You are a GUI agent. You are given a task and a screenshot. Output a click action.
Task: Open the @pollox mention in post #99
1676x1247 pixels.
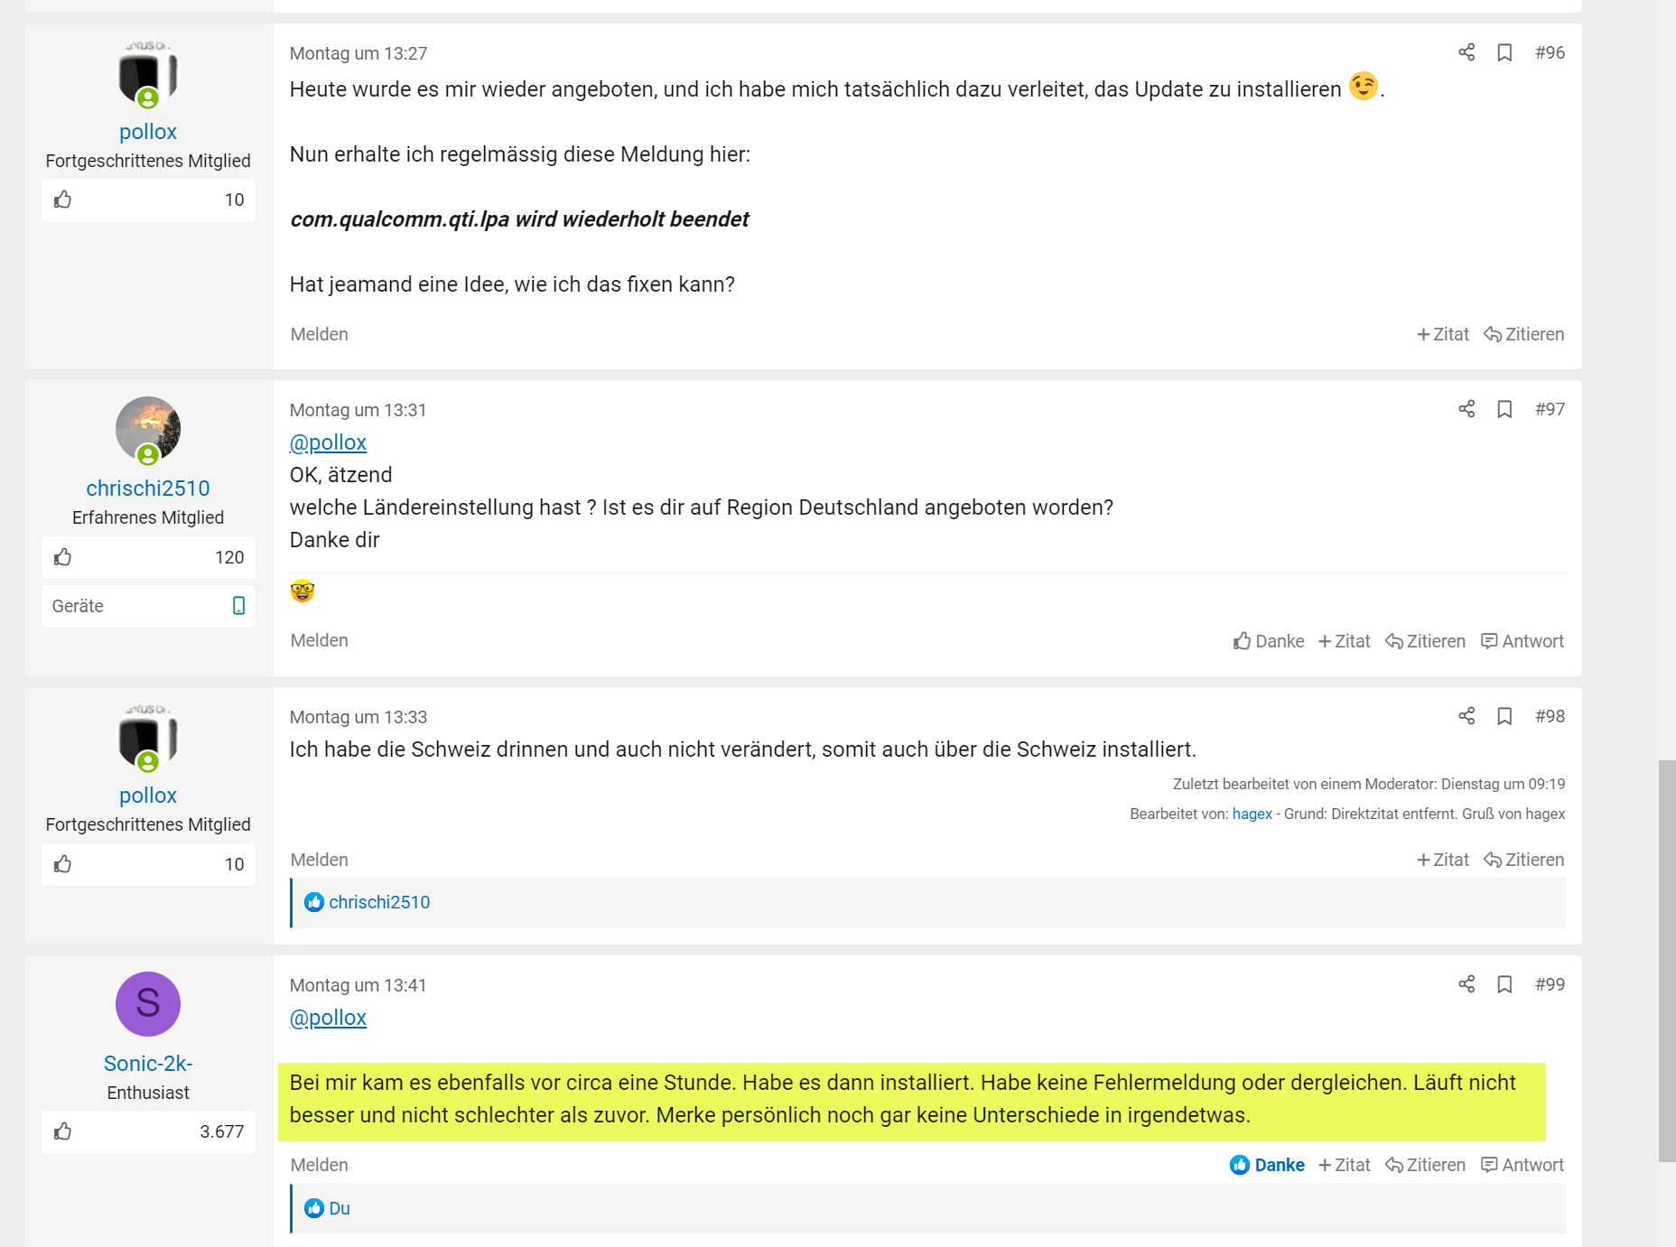point(328,1018)
